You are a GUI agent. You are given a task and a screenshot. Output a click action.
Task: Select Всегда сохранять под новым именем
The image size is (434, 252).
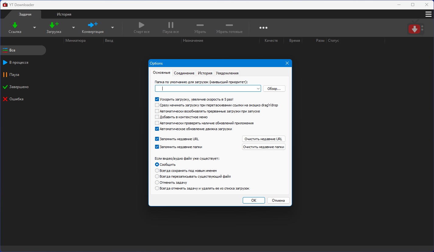157,171
